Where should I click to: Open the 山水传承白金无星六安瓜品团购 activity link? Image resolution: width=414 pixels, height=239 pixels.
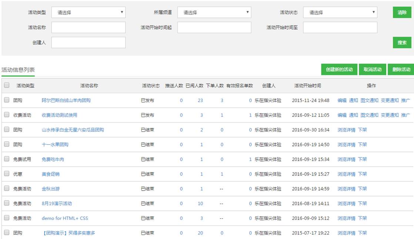[73, 130]
